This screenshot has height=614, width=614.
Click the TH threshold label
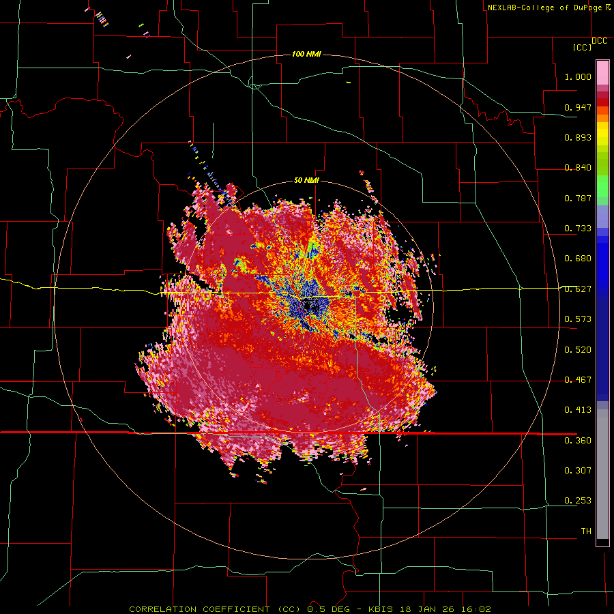(586, 531)
